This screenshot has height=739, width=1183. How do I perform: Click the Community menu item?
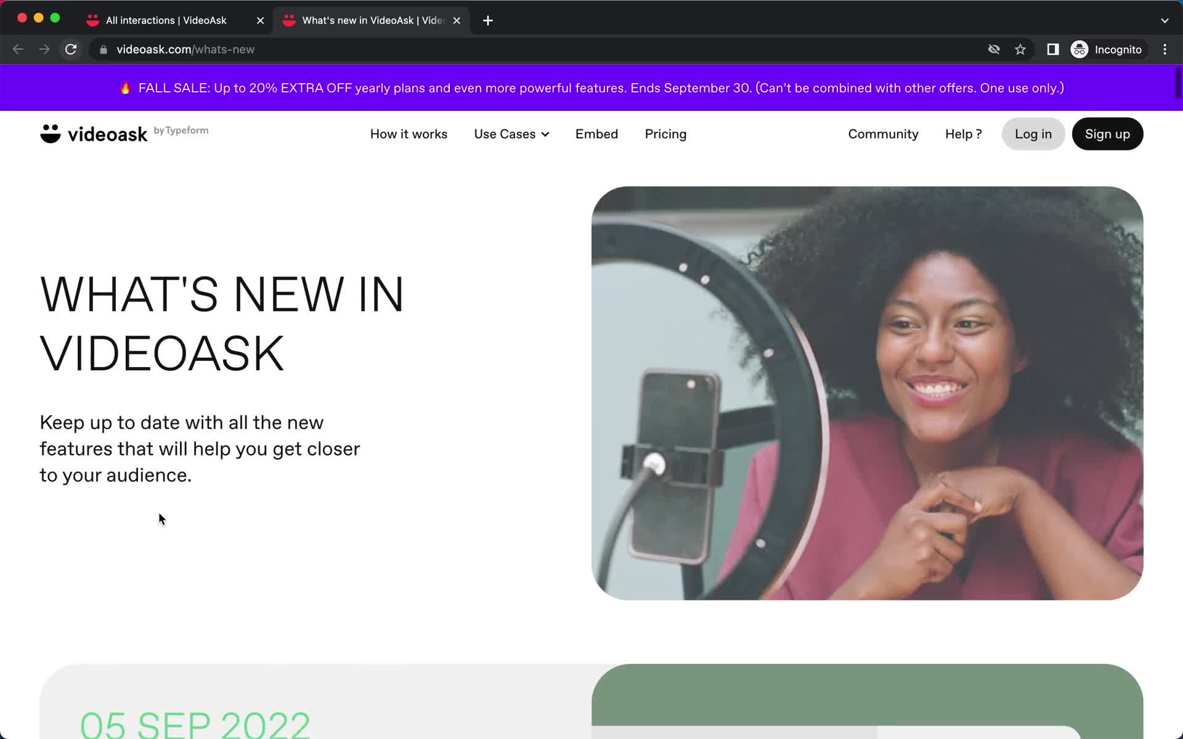click(883, 134)
